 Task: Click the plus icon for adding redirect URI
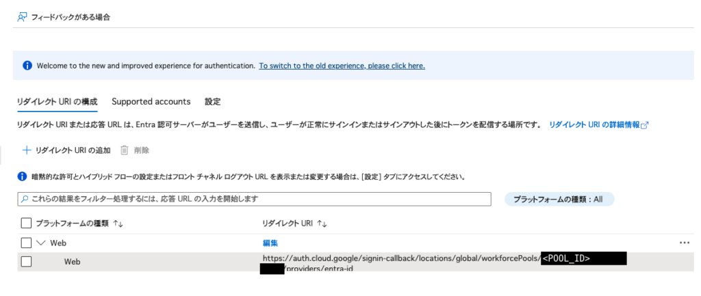(27, 150)
